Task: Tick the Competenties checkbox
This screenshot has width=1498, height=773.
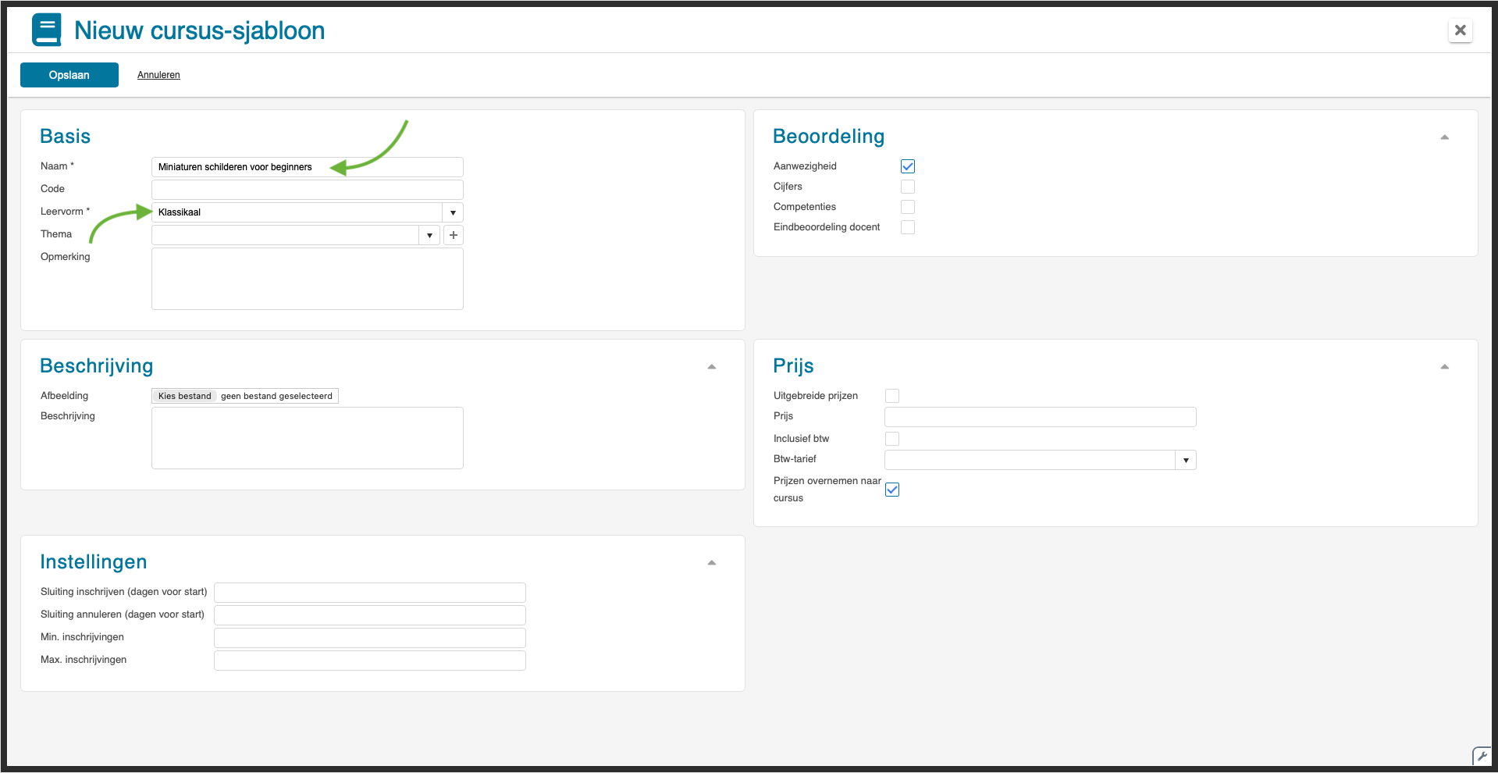Action: (x=907, y=207)
